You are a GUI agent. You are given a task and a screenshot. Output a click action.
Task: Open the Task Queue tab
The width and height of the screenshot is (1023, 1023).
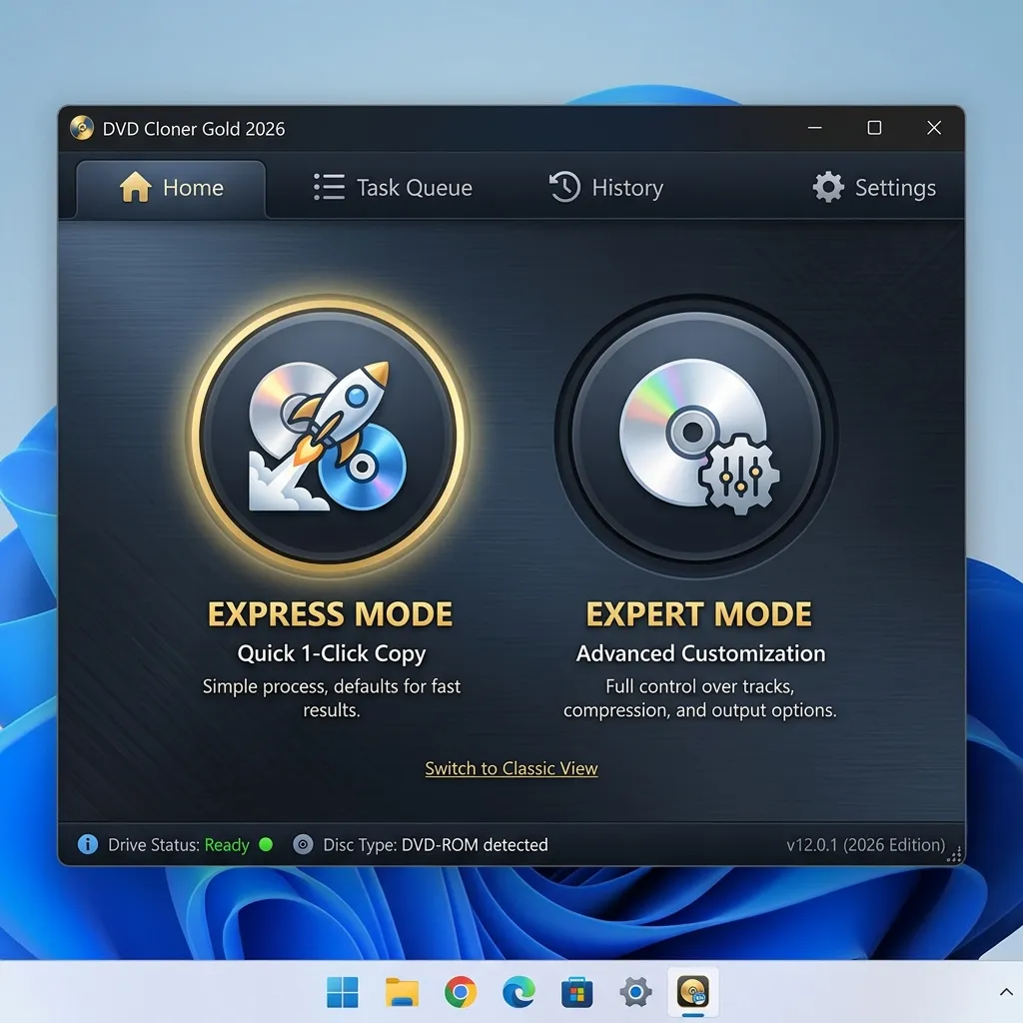point(393,188)
